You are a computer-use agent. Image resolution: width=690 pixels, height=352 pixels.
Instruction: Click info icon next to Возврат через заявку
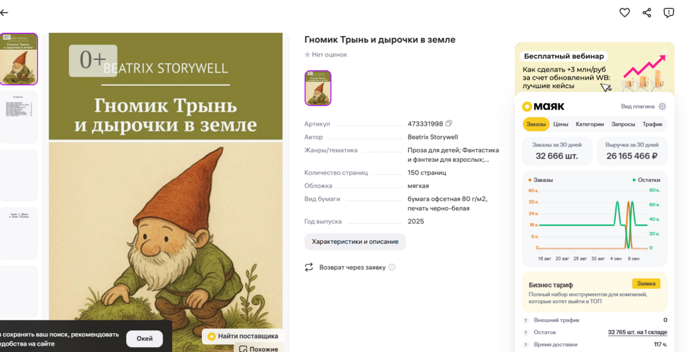click(x=392, y=267)
